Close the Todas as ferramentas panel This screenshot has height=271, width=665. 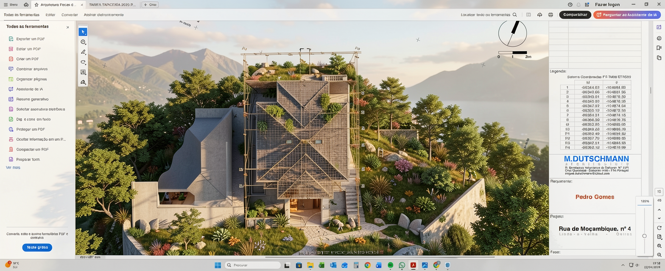click(67, 27)
